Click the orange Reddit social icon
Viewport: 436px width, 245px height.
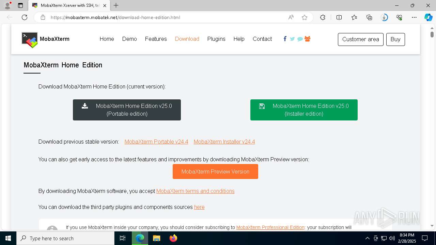point(307,39)
